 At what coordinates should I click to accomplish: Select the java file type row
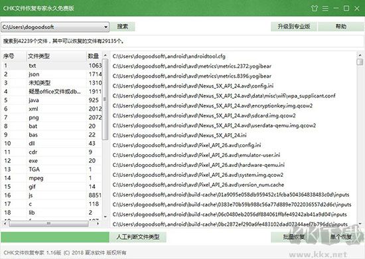(x=52, y=100)
